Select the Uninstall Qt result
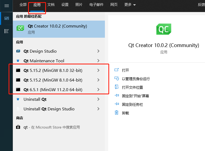 pyautogui.click(x=59, y=99)
